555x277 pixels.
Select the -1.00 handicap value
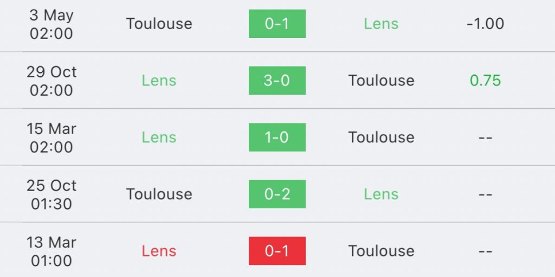point(485,24)
